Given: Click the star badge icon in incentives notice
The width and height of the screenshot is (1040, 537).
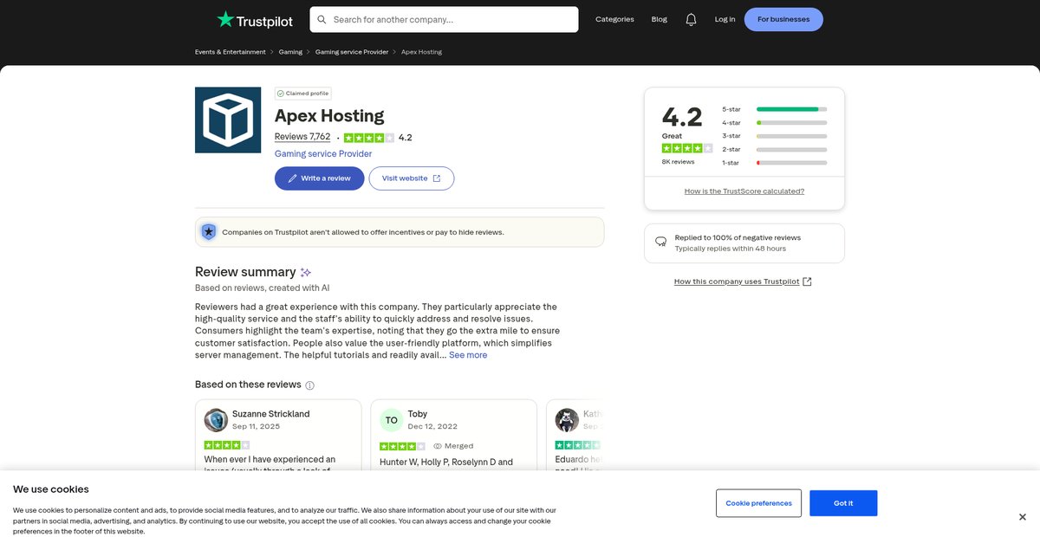Looking at the screenshot, I should point(209,232).
